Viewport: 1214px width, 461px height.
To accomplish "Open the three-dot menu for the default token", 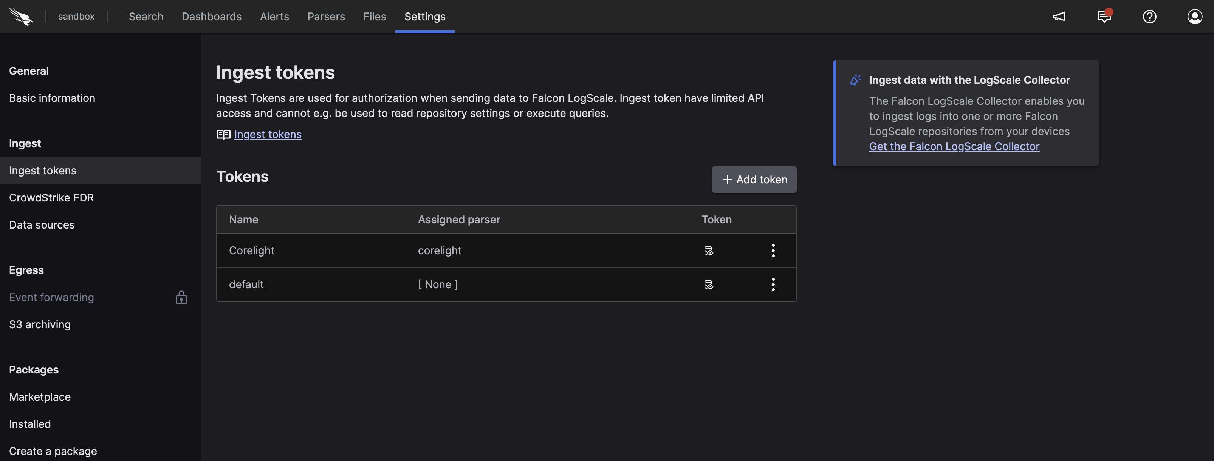I will pyautogui.click(x=773, y=284).
